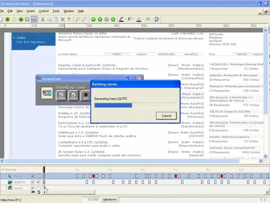This screenshot has height=203, width=270.
Task: Open the Insert menu
Action: pos(31,11)
